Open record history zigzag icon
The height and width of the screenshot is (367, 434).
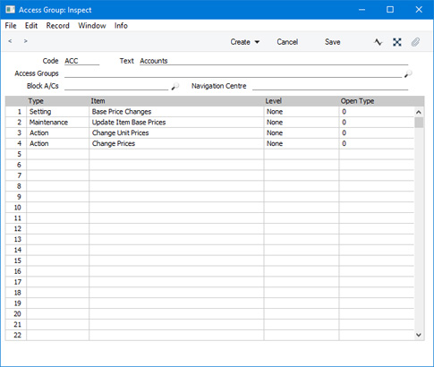coord(378,42)
